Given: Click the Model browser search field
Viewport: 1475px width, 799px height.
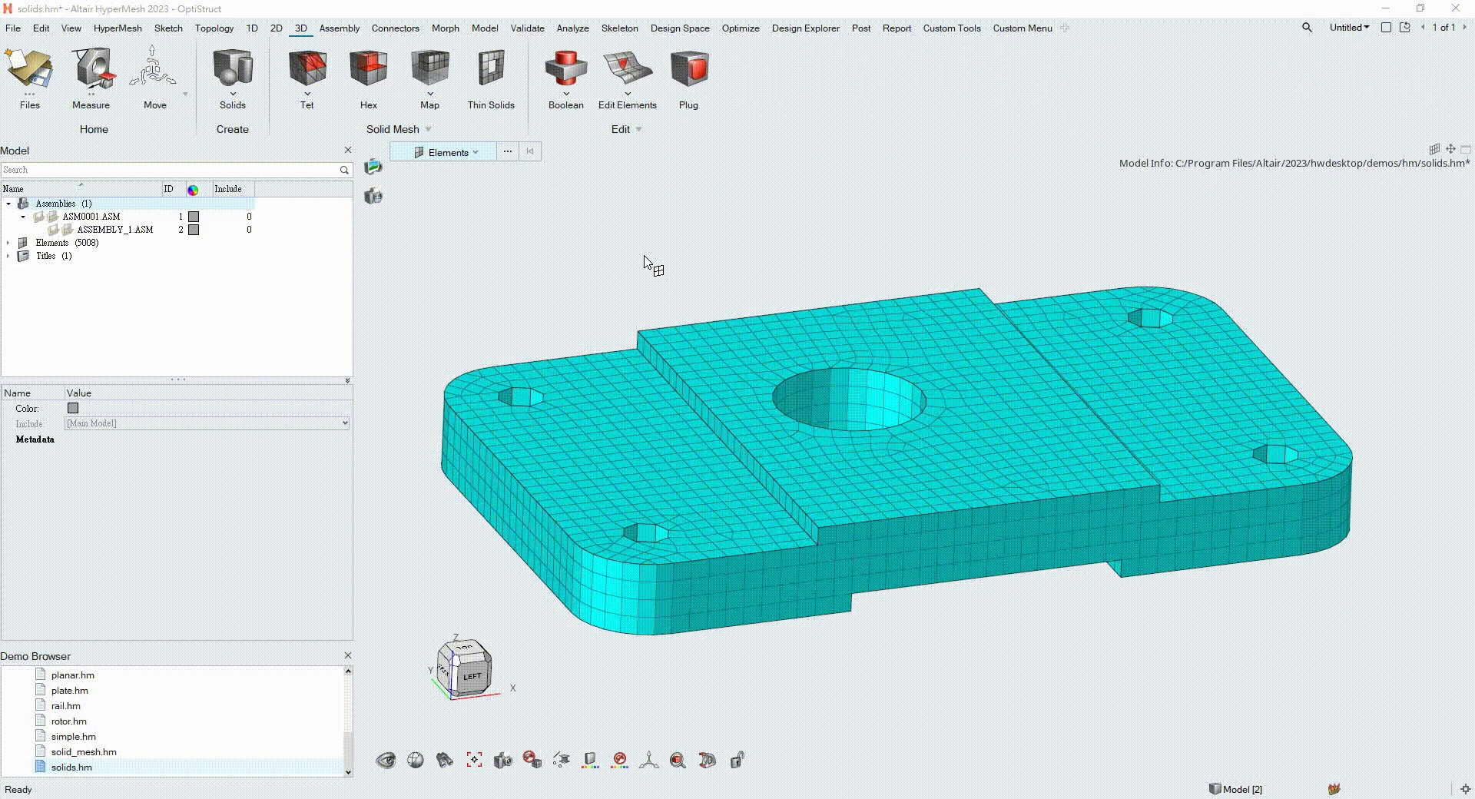Looking at the screenshot, I should click(169, 170).
